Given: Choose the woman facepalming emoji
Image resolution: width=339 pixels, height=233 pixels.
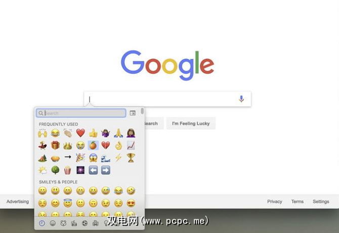Looking at the screenshot, I should pyautogui.click(x=131, y=133).
